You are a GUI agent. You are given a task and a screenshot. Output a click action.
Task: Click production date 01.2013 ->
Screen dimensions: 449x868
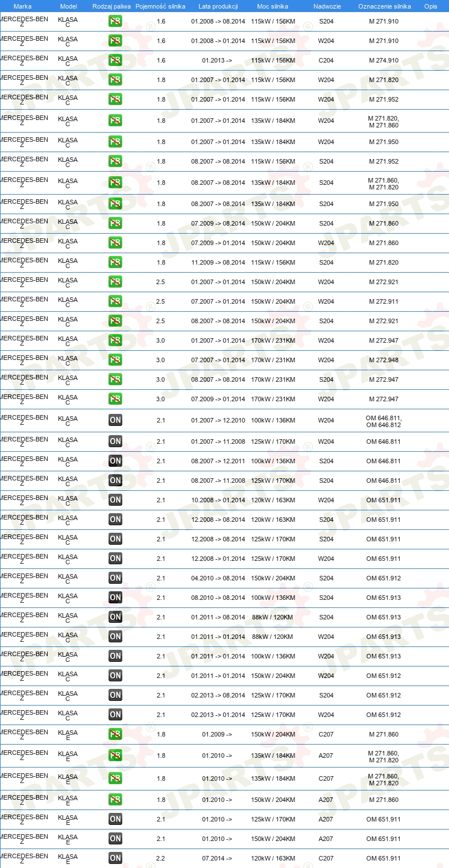pyautogui.click(x=217, y=60)
